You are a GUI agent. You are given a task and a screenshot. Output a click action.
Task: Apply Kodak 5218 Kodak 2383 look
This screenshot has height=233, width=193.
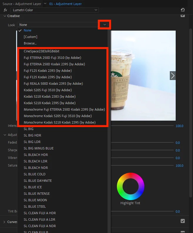[x=62, y=96]
